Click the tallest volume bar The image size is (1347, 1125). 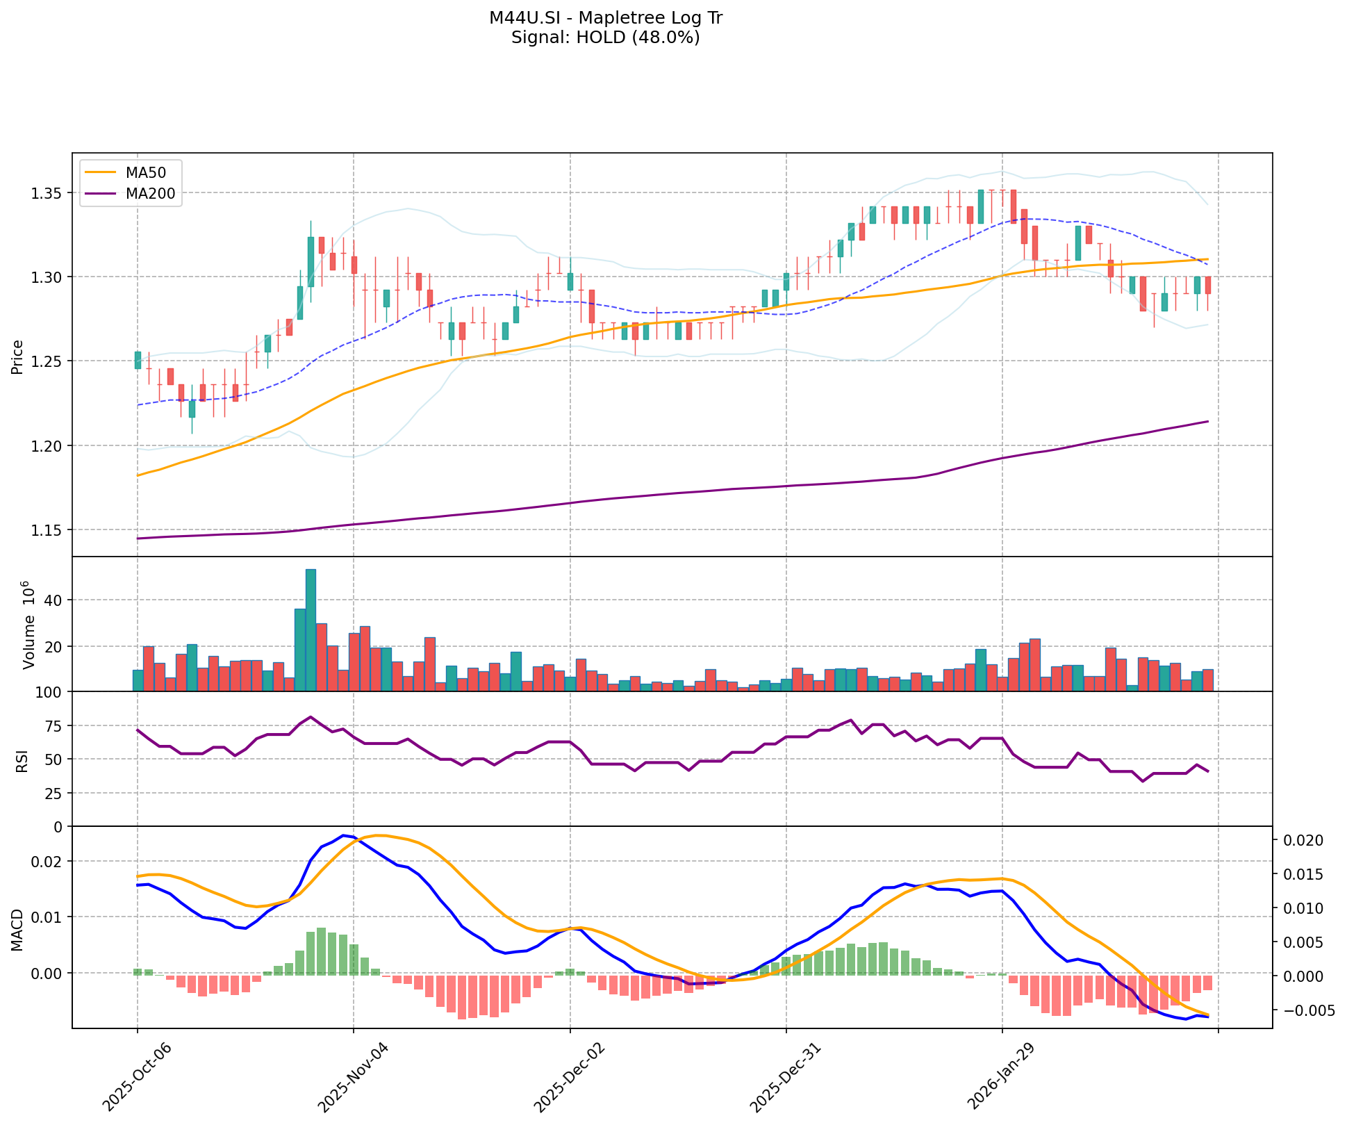(311, 630)
